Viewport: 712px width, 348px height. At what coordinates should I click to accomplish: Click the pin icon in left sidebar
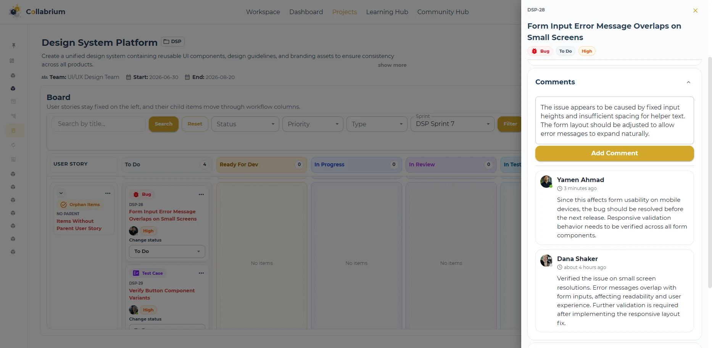[13, 45]
